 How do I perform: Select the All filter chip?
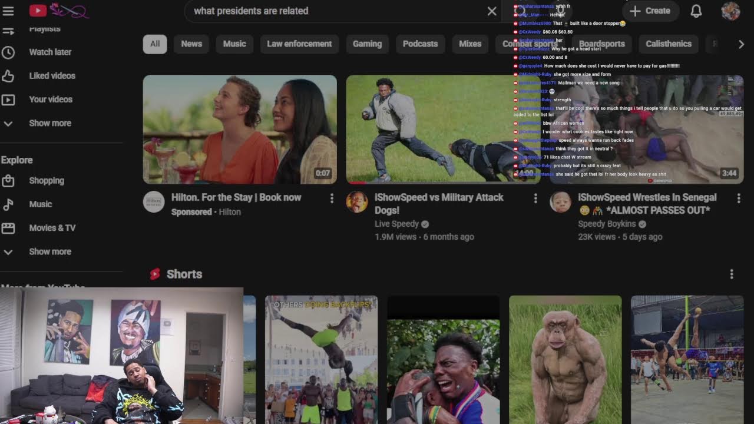(155, 44)
